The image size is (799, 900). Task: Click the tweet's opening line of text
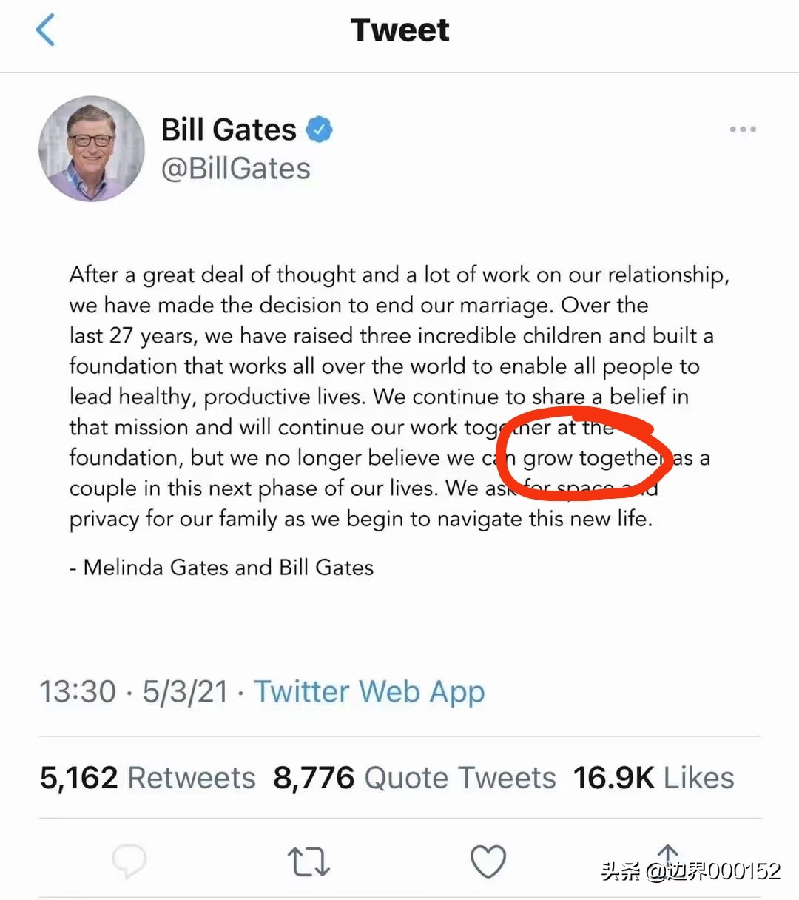[399, 275]
